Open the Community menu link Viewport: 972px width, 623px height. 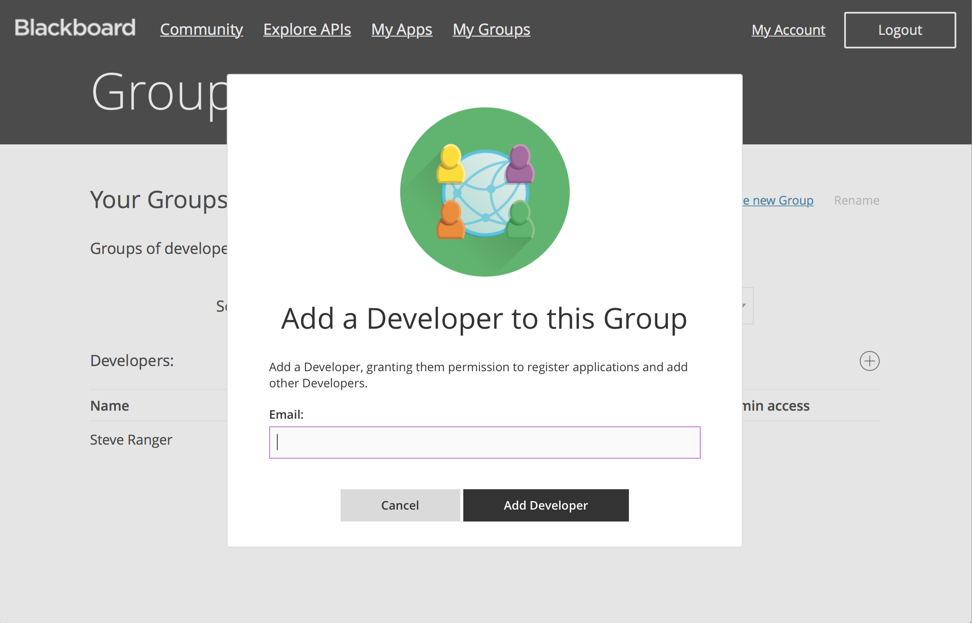[x=202, y=29]
